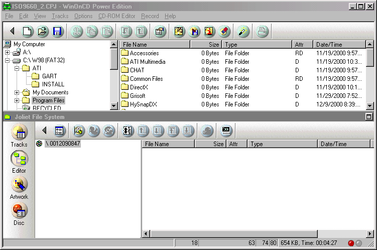Open the Edit menu
This screenshot has height=250, width=377.
point(24,16)
